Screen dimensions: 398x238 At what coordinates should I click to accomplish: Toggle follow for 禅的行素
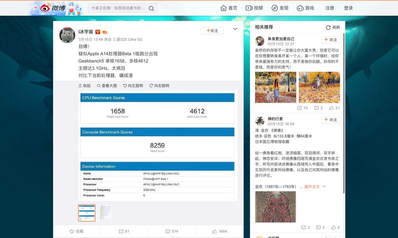(331, 119)
